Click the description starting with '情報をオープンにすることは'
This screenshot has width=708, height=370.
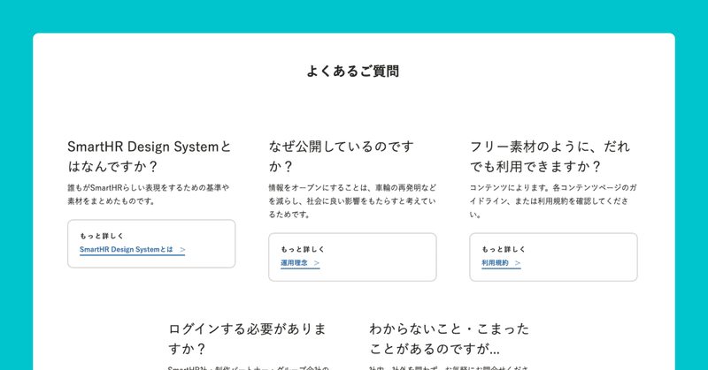click(x=352, y=201)
